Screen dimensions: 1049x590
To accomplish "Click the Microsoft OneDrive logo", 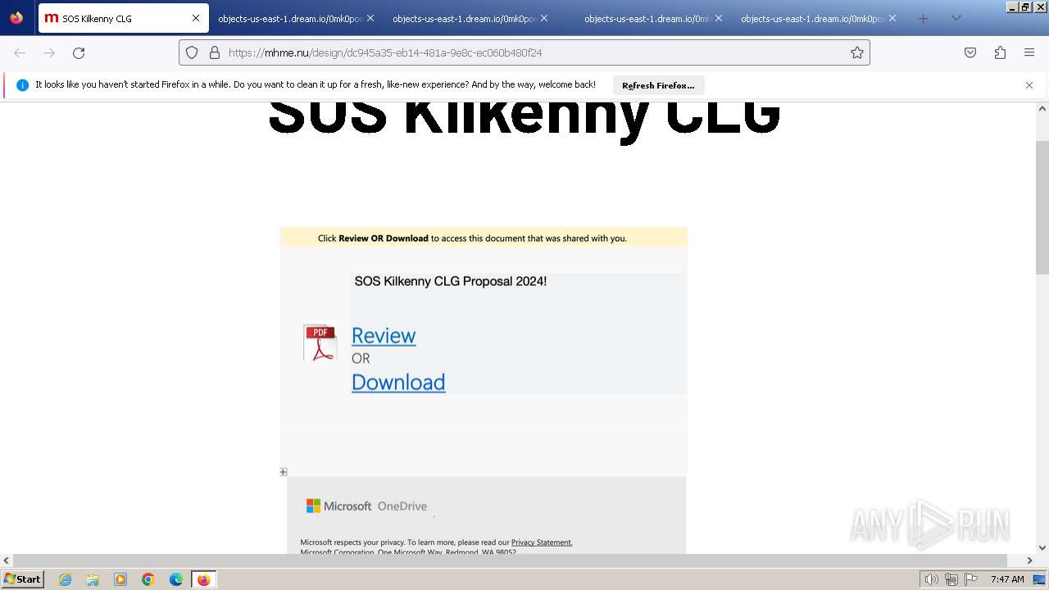I will tap(366, 506).
